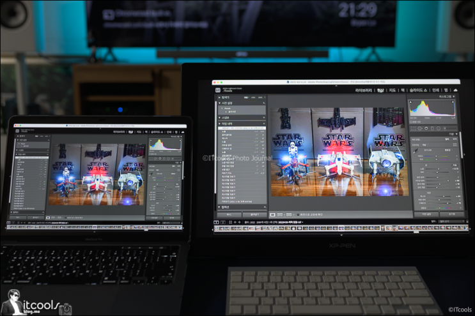This screenshot has width=475, height=316.
Task: Collapse 히스토그램 panel on XP-PEN screen
Action: coord(453,96)
